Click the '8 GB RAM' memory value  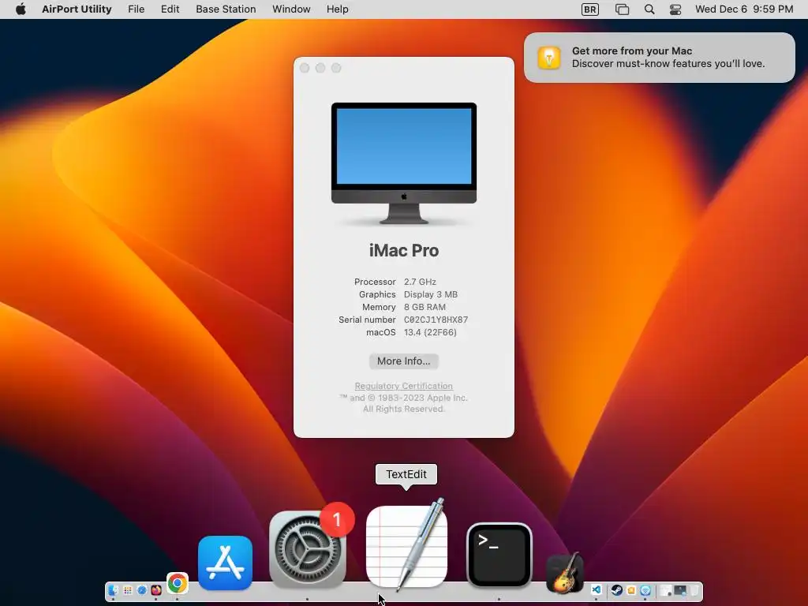[425, 307]
